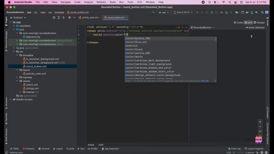Open the Pixel 4 API 31 device dropdown
This screenshot has height=154, width=274.
click(x=183, y=12)
